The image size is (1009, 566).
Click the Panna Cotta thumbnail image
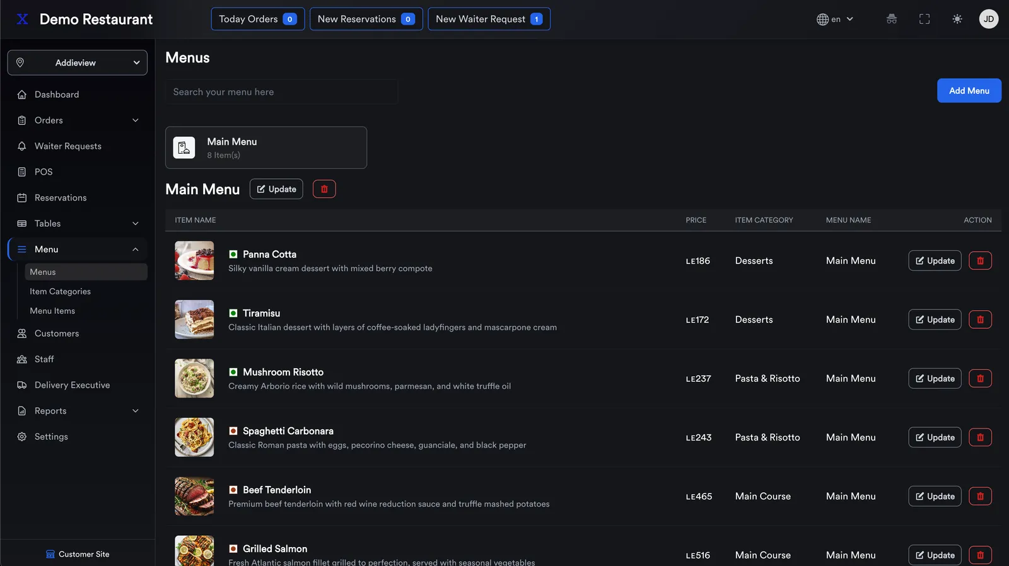tap(194, 260)
